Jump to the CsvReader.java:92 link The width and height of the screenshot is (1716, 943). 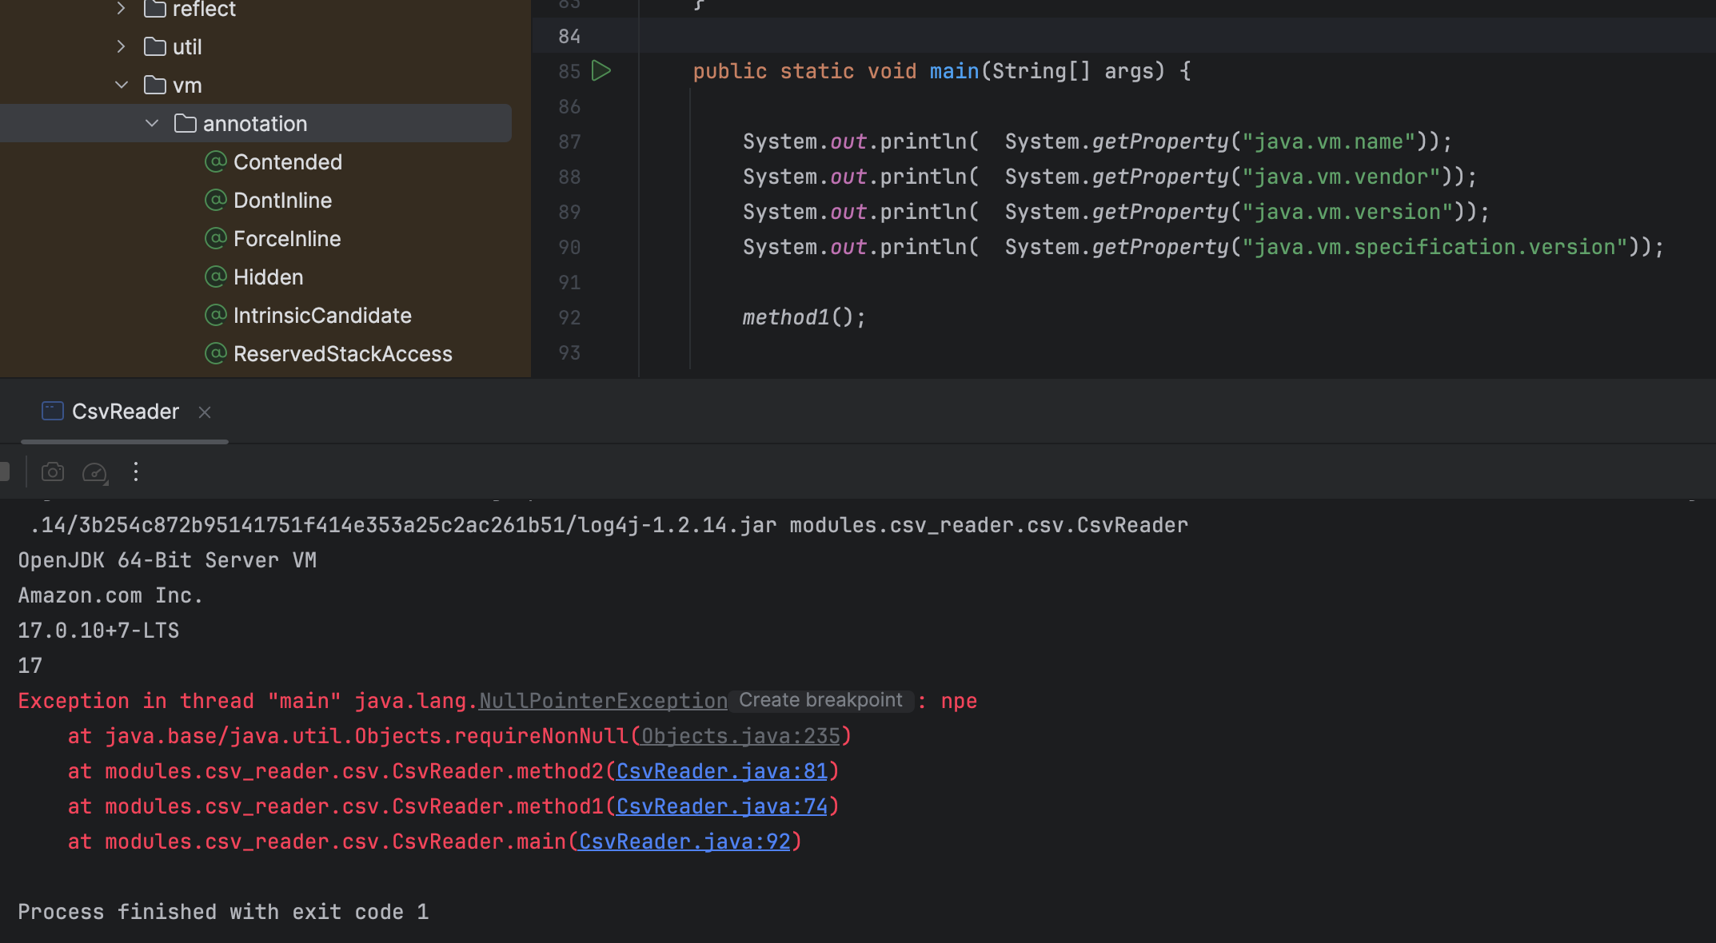coord(684,842)
